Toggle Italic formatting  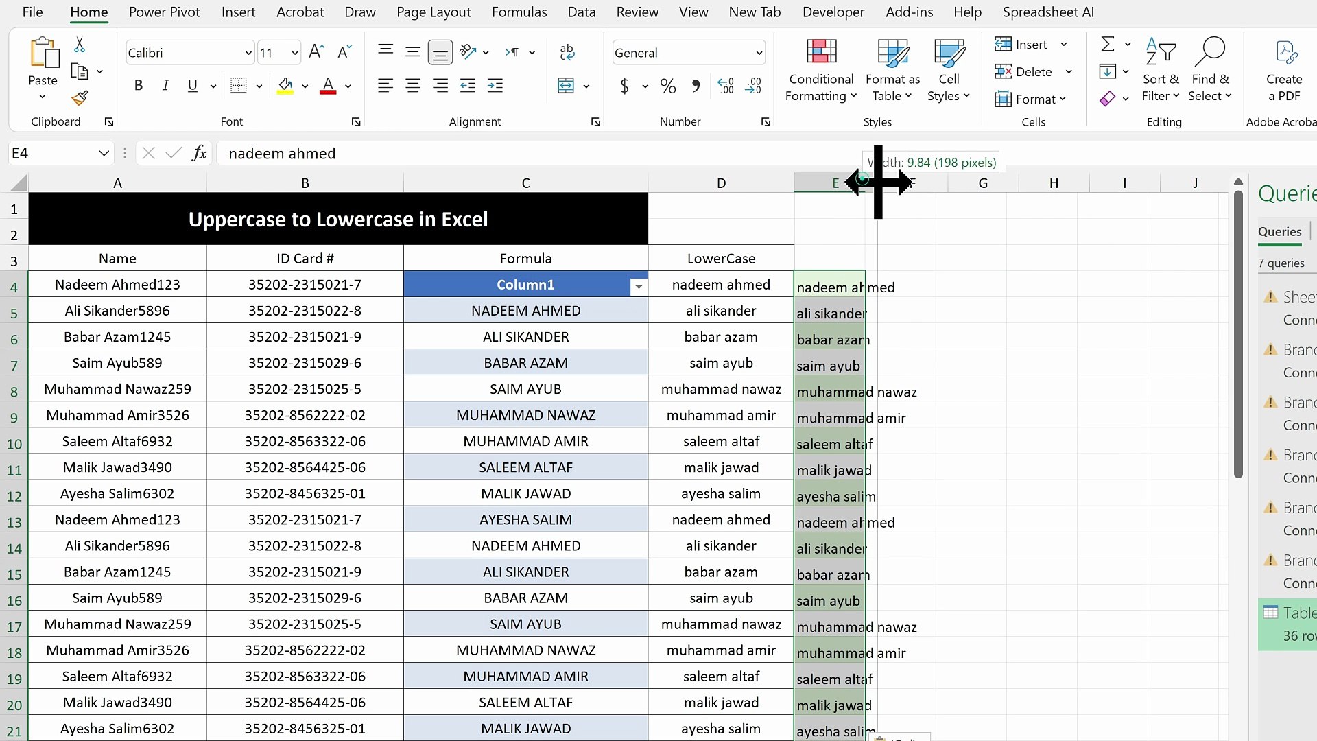165,86
